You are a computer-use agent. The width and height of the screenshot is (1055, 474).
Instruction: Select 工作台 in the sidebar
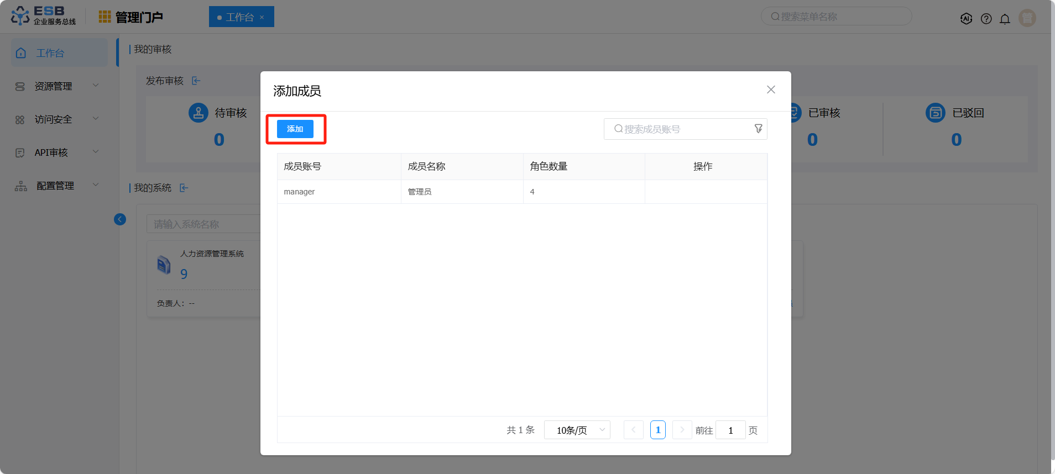(59, 53)
